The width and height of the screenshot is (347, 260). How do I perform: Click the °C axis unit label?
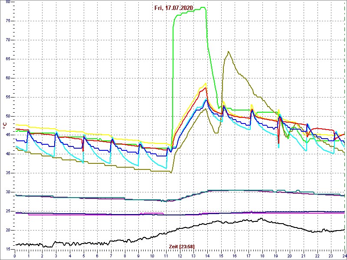[5, 125]
